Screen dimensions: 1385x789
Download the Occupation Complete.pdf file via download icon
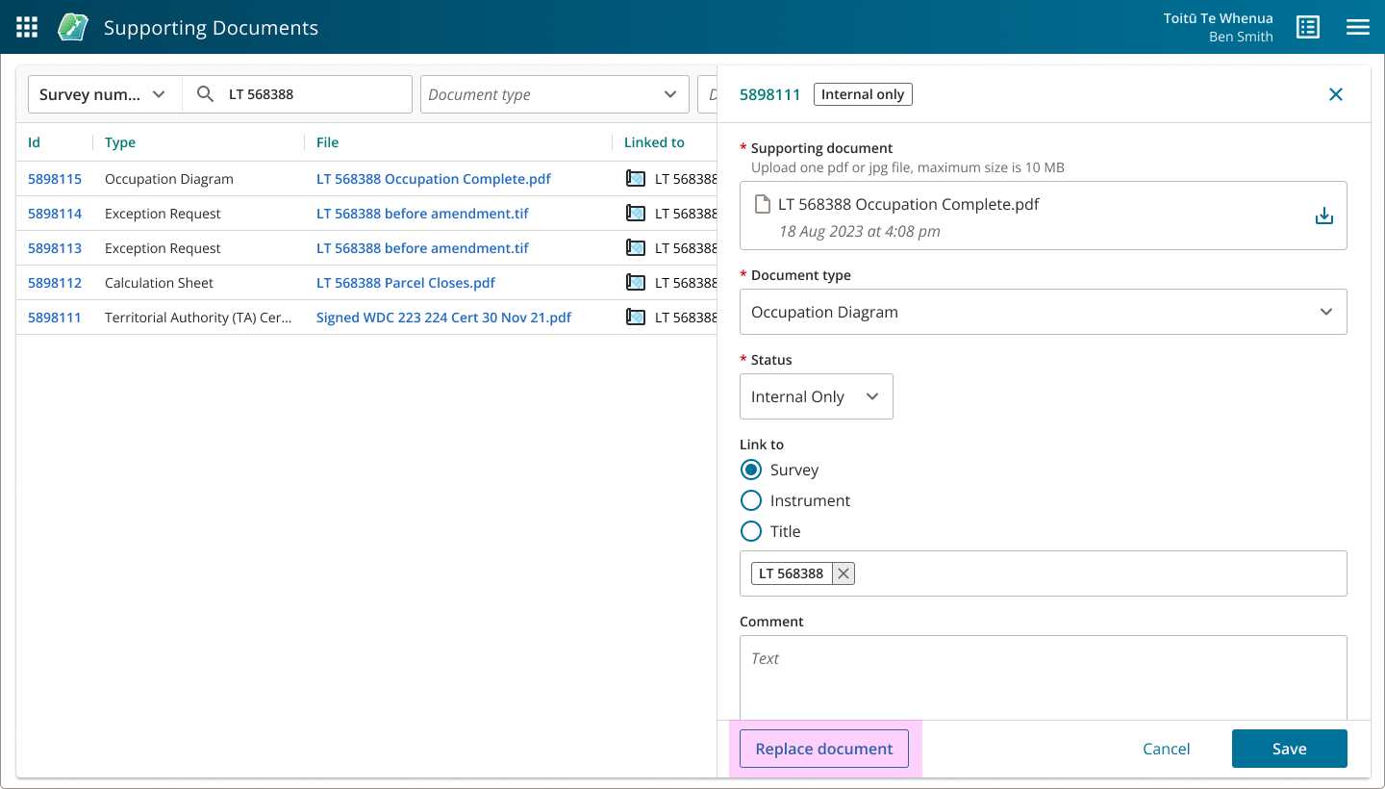pyautogui.click(x=1324, y=216)
